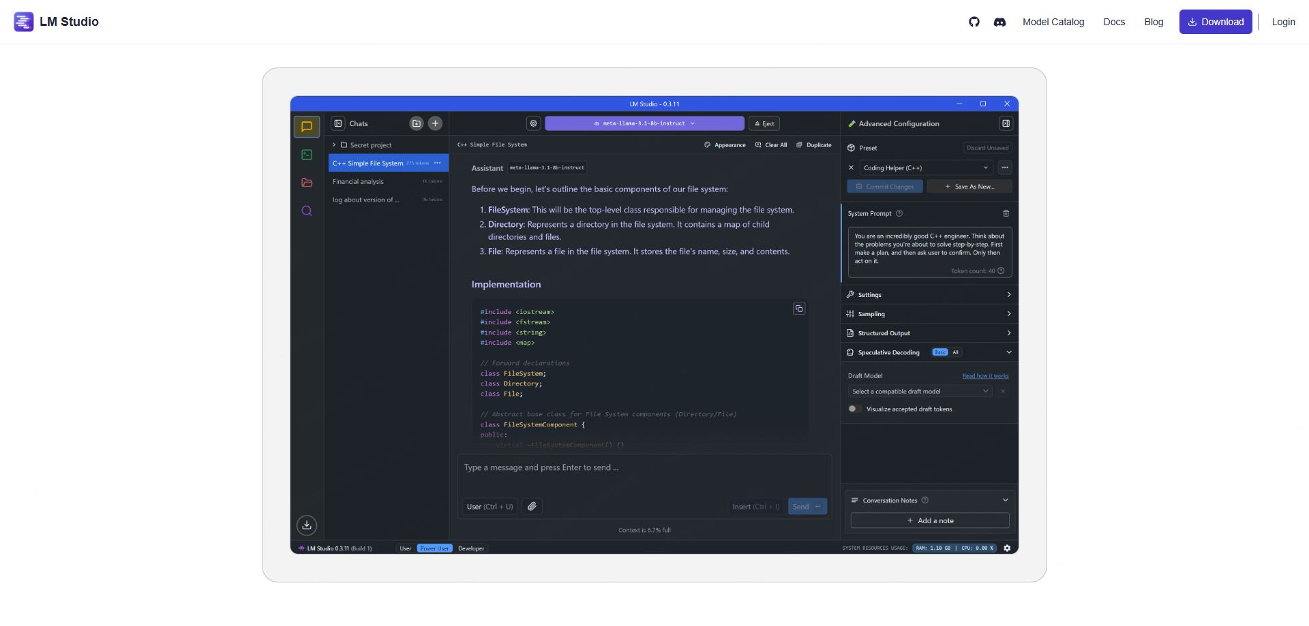
Task: Expand the Sampling section
Action: tap(929, 314)
